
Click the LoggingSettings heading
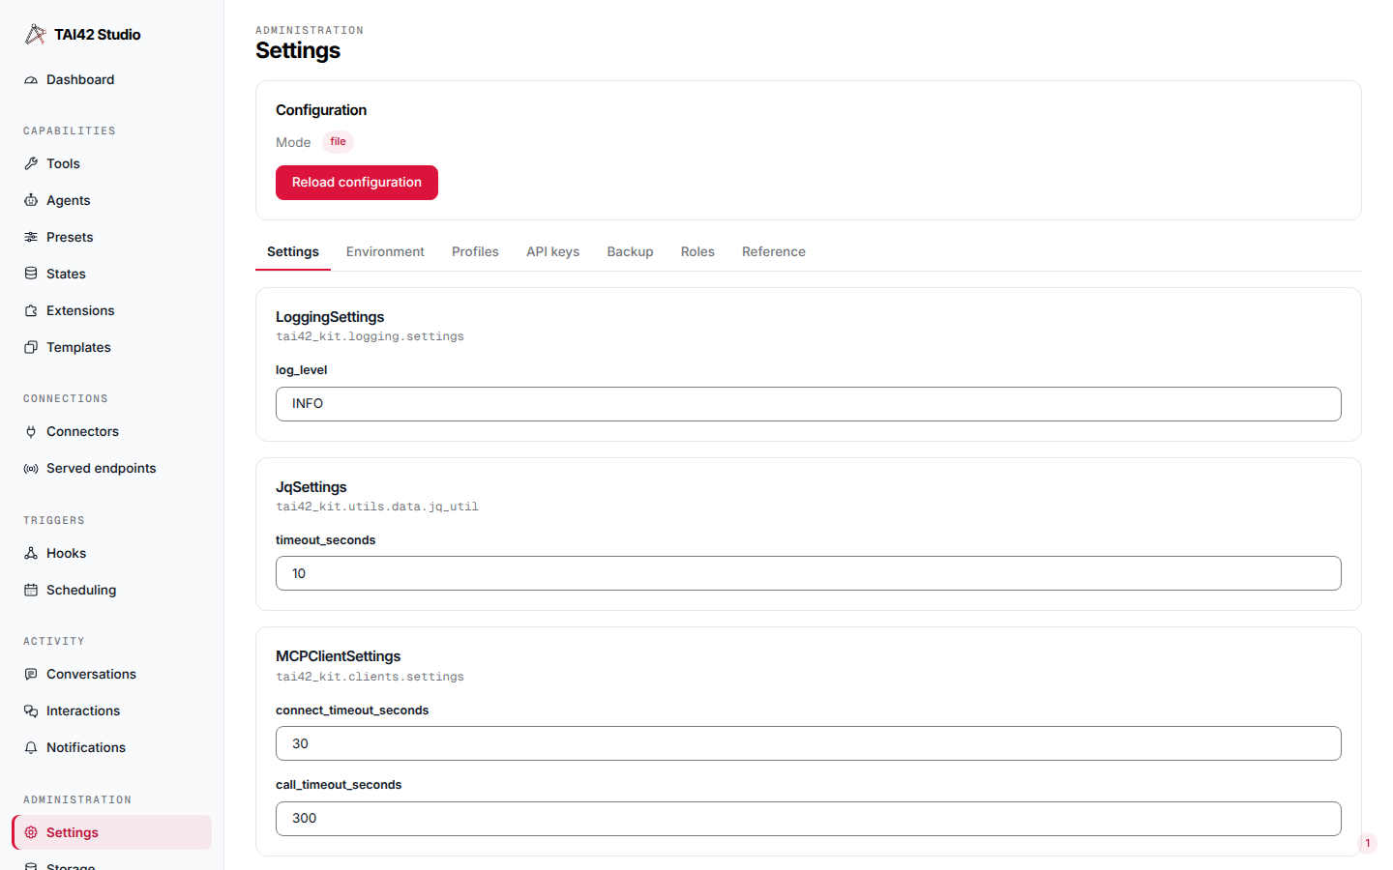[330, 317]
